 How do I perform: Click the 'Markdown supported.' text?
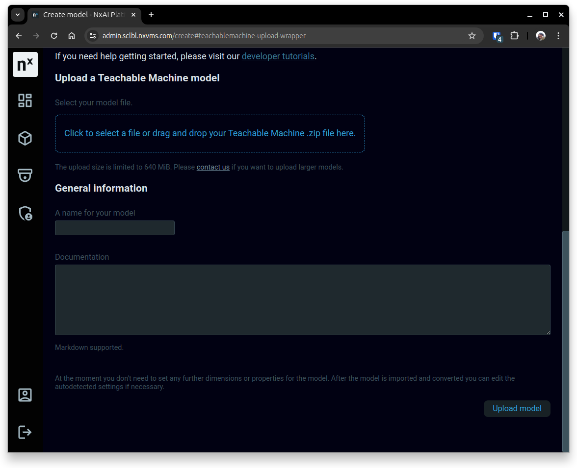[89, 347]
